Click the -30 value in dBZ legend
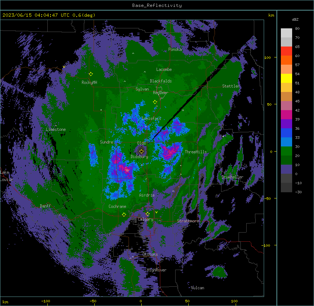314x306 pixels. (x=298, y=192)
